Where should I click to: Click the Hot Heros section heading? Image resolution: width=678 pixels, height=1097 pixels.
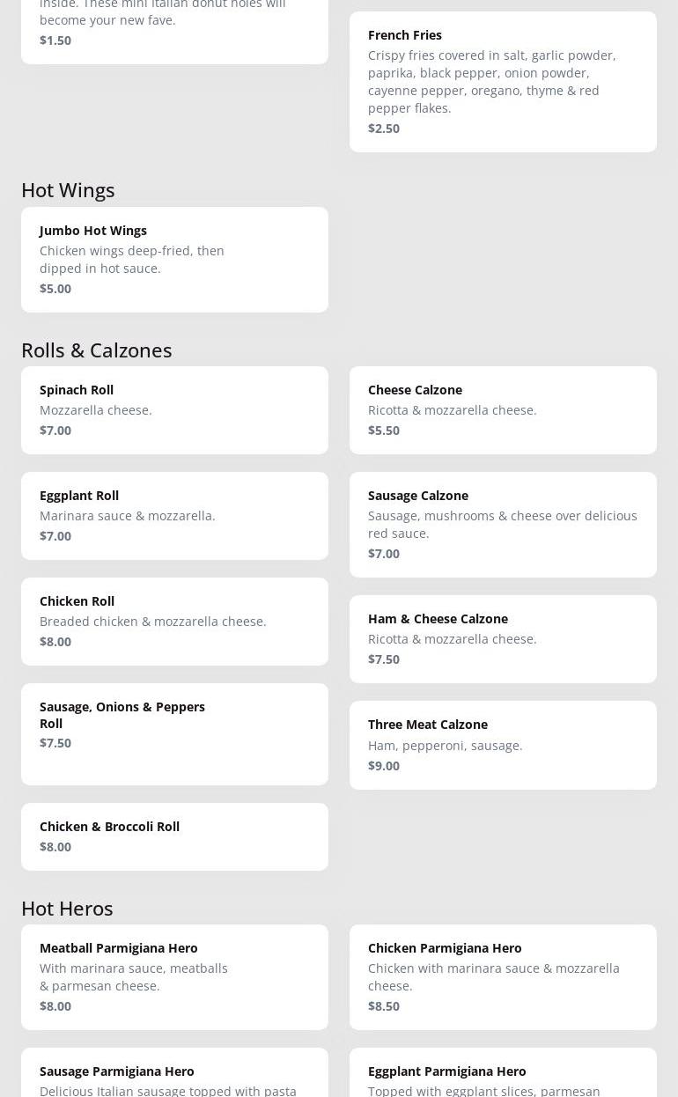(x=67, y=908)
